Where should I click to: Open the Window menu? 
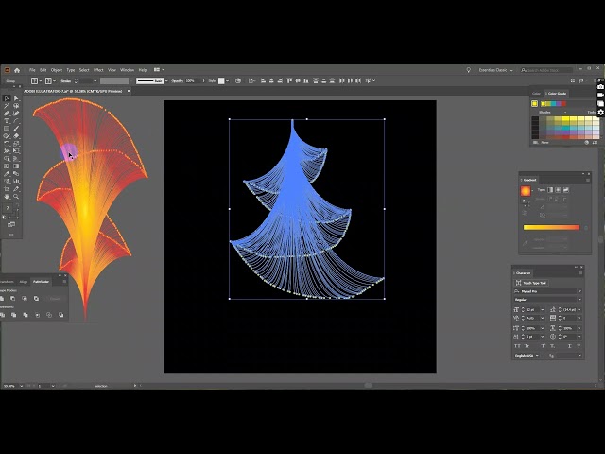coord(127,70)
